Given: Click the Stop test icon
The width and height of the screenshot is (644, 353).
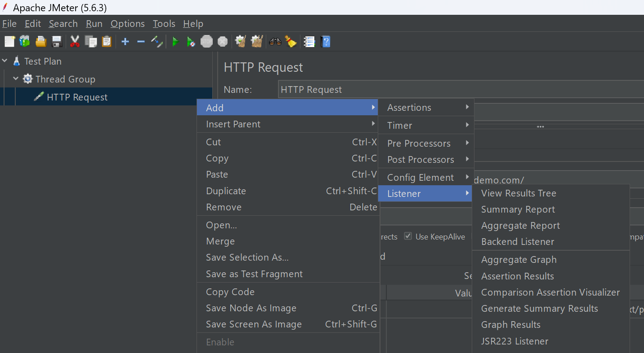Looking at the screenshot, I should 206,42.
